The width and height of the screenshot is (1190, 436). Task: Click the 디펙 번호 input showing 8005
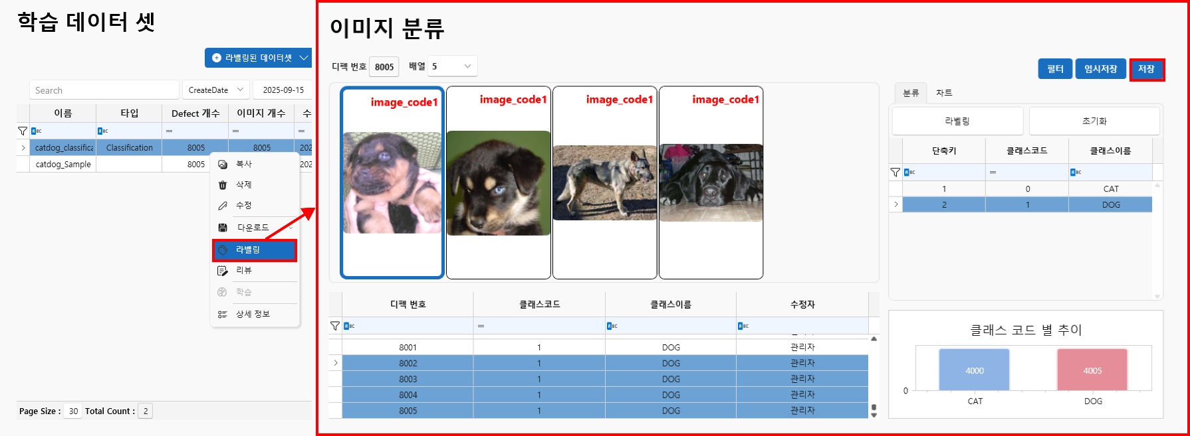[x=384, y=66]
